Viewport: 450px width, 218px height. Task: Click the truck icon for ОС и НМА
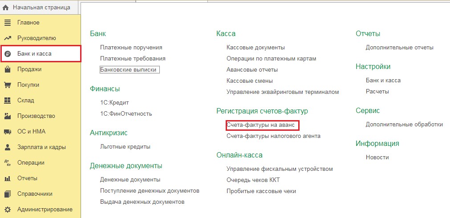click(8, 132)
